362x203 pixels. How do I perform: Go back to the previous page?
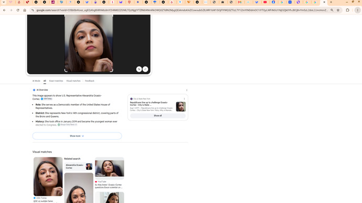click(x=4, y=10)
